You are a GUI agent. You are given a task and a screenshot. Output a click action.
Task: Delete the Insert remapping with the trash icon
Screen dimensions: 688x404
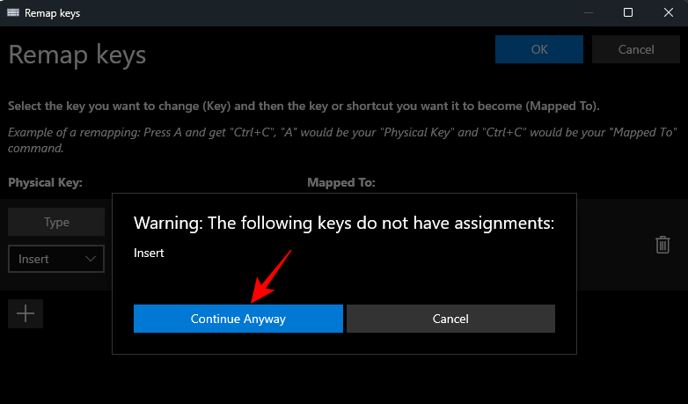tap(662, 245)
